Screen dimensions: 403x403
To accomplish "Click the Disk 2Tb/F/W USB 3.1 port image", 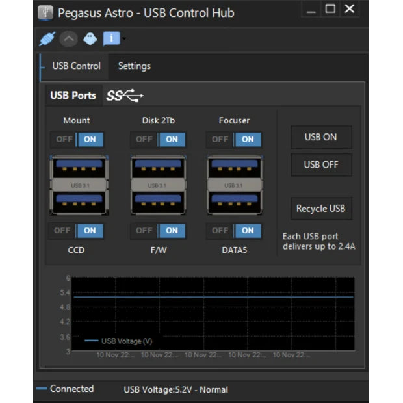I will [159, 185].
